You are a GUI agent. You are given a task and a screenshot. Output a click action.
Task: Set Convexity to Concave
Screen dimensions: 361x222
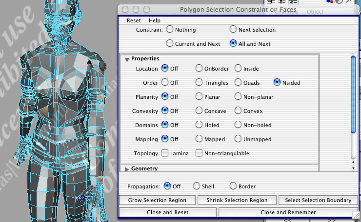click(x=199, y=111)
